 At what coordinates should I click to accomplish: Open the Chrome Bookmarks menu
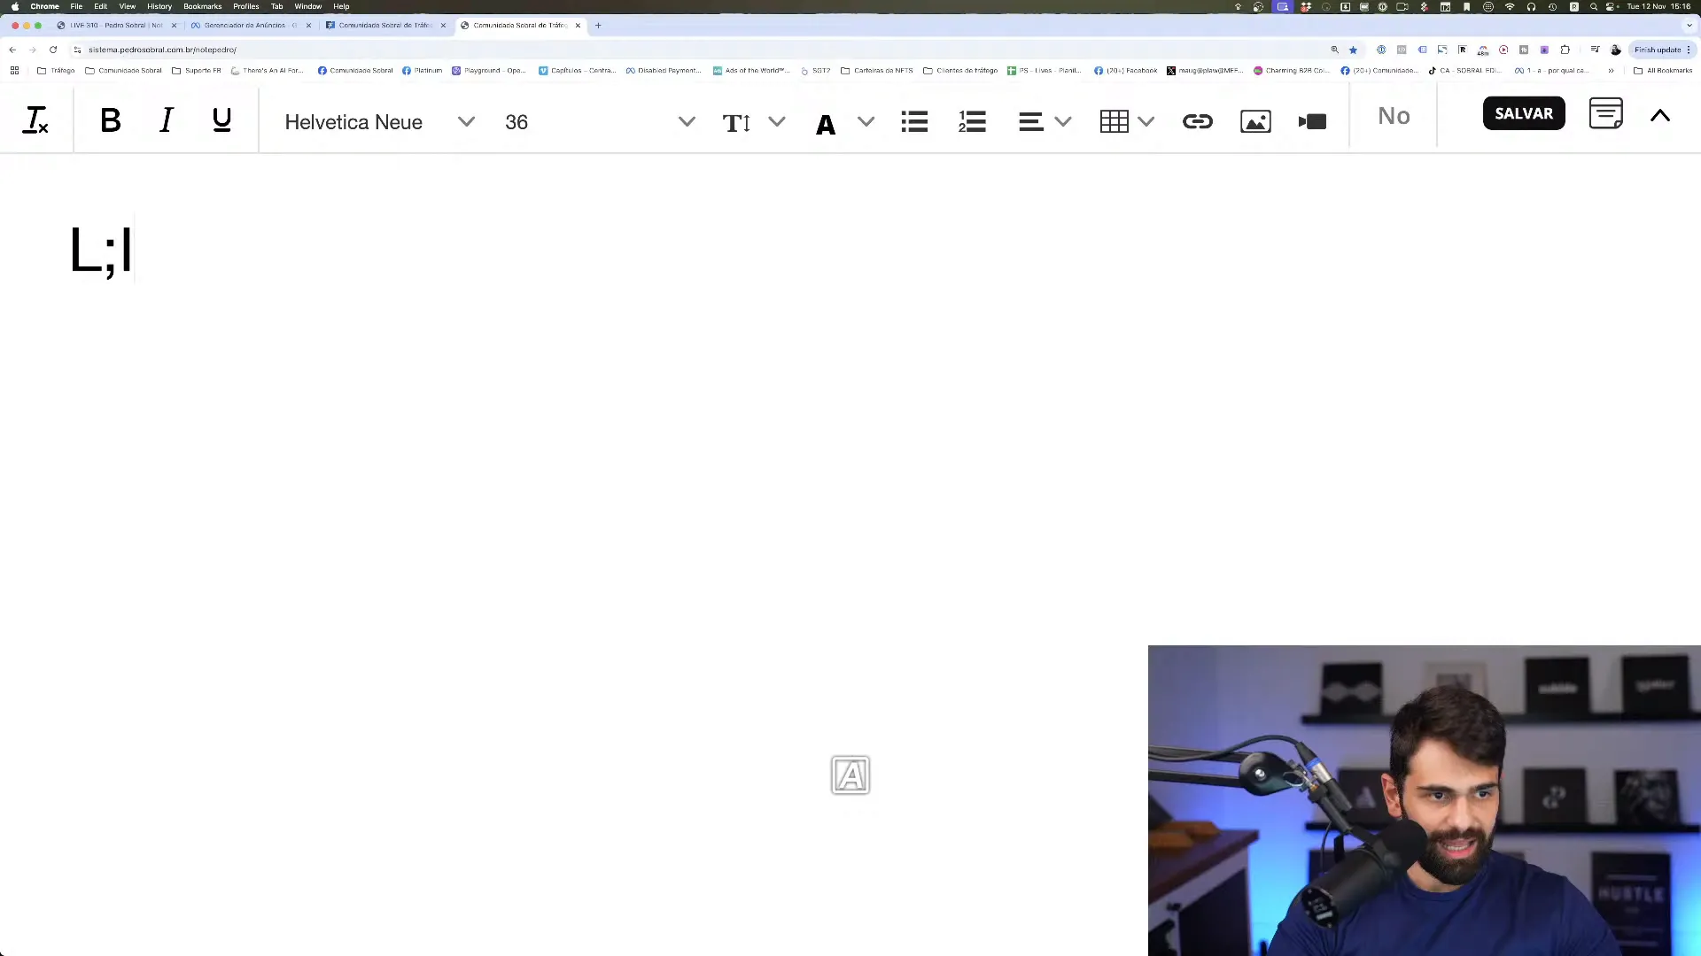pyautogui.click(x=202, y=6)
